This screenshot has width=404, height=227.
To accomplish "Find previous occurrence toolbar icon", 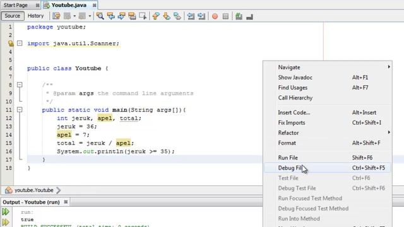I will point(111,16).
